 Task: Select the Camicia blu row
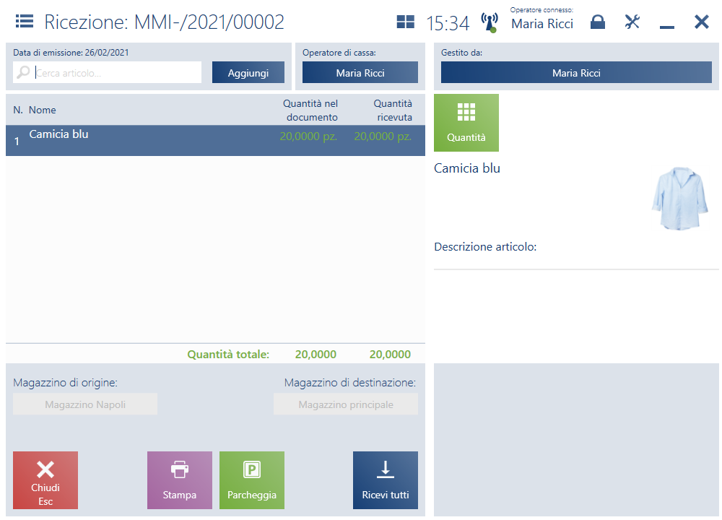[x=215, y=141]
